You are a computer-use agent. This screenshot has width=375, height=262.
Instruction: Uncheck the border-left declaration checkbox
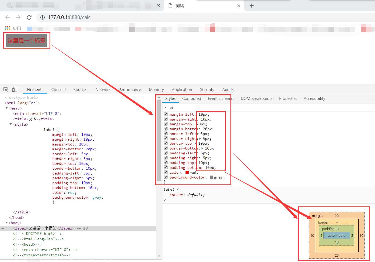point(166,133)
